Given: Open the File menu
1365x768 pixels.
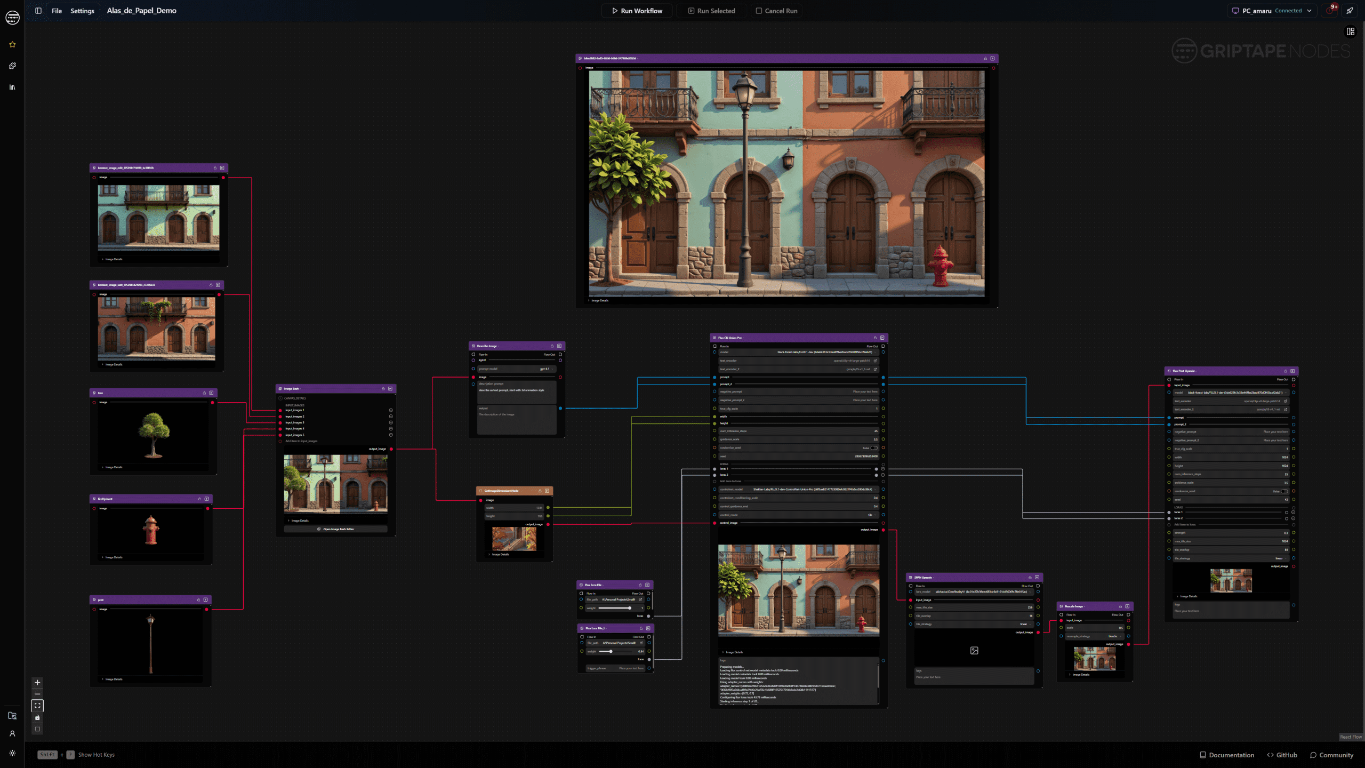Looking at the screenshot, I should click(56, 10).
